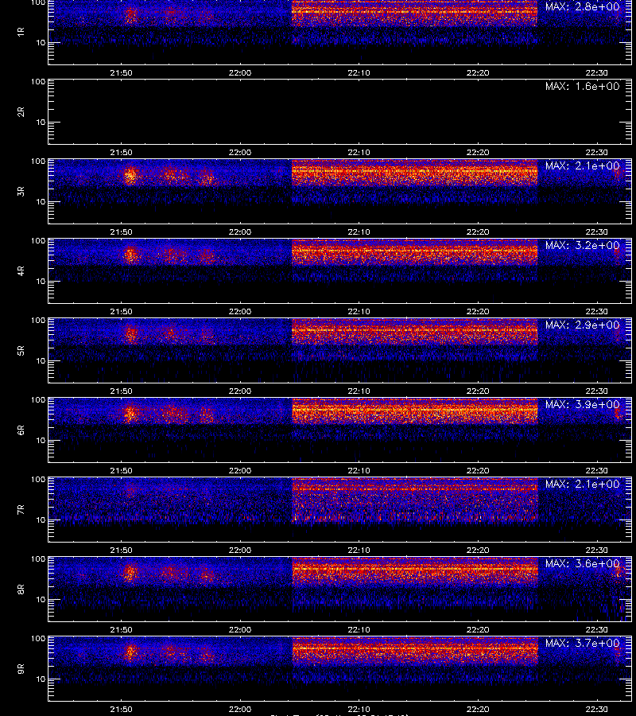The width and height of the screenshot is (636, 716).
Task: Select the MAX: 2.1e+00 readout in 3R panel
Action: 582,165
